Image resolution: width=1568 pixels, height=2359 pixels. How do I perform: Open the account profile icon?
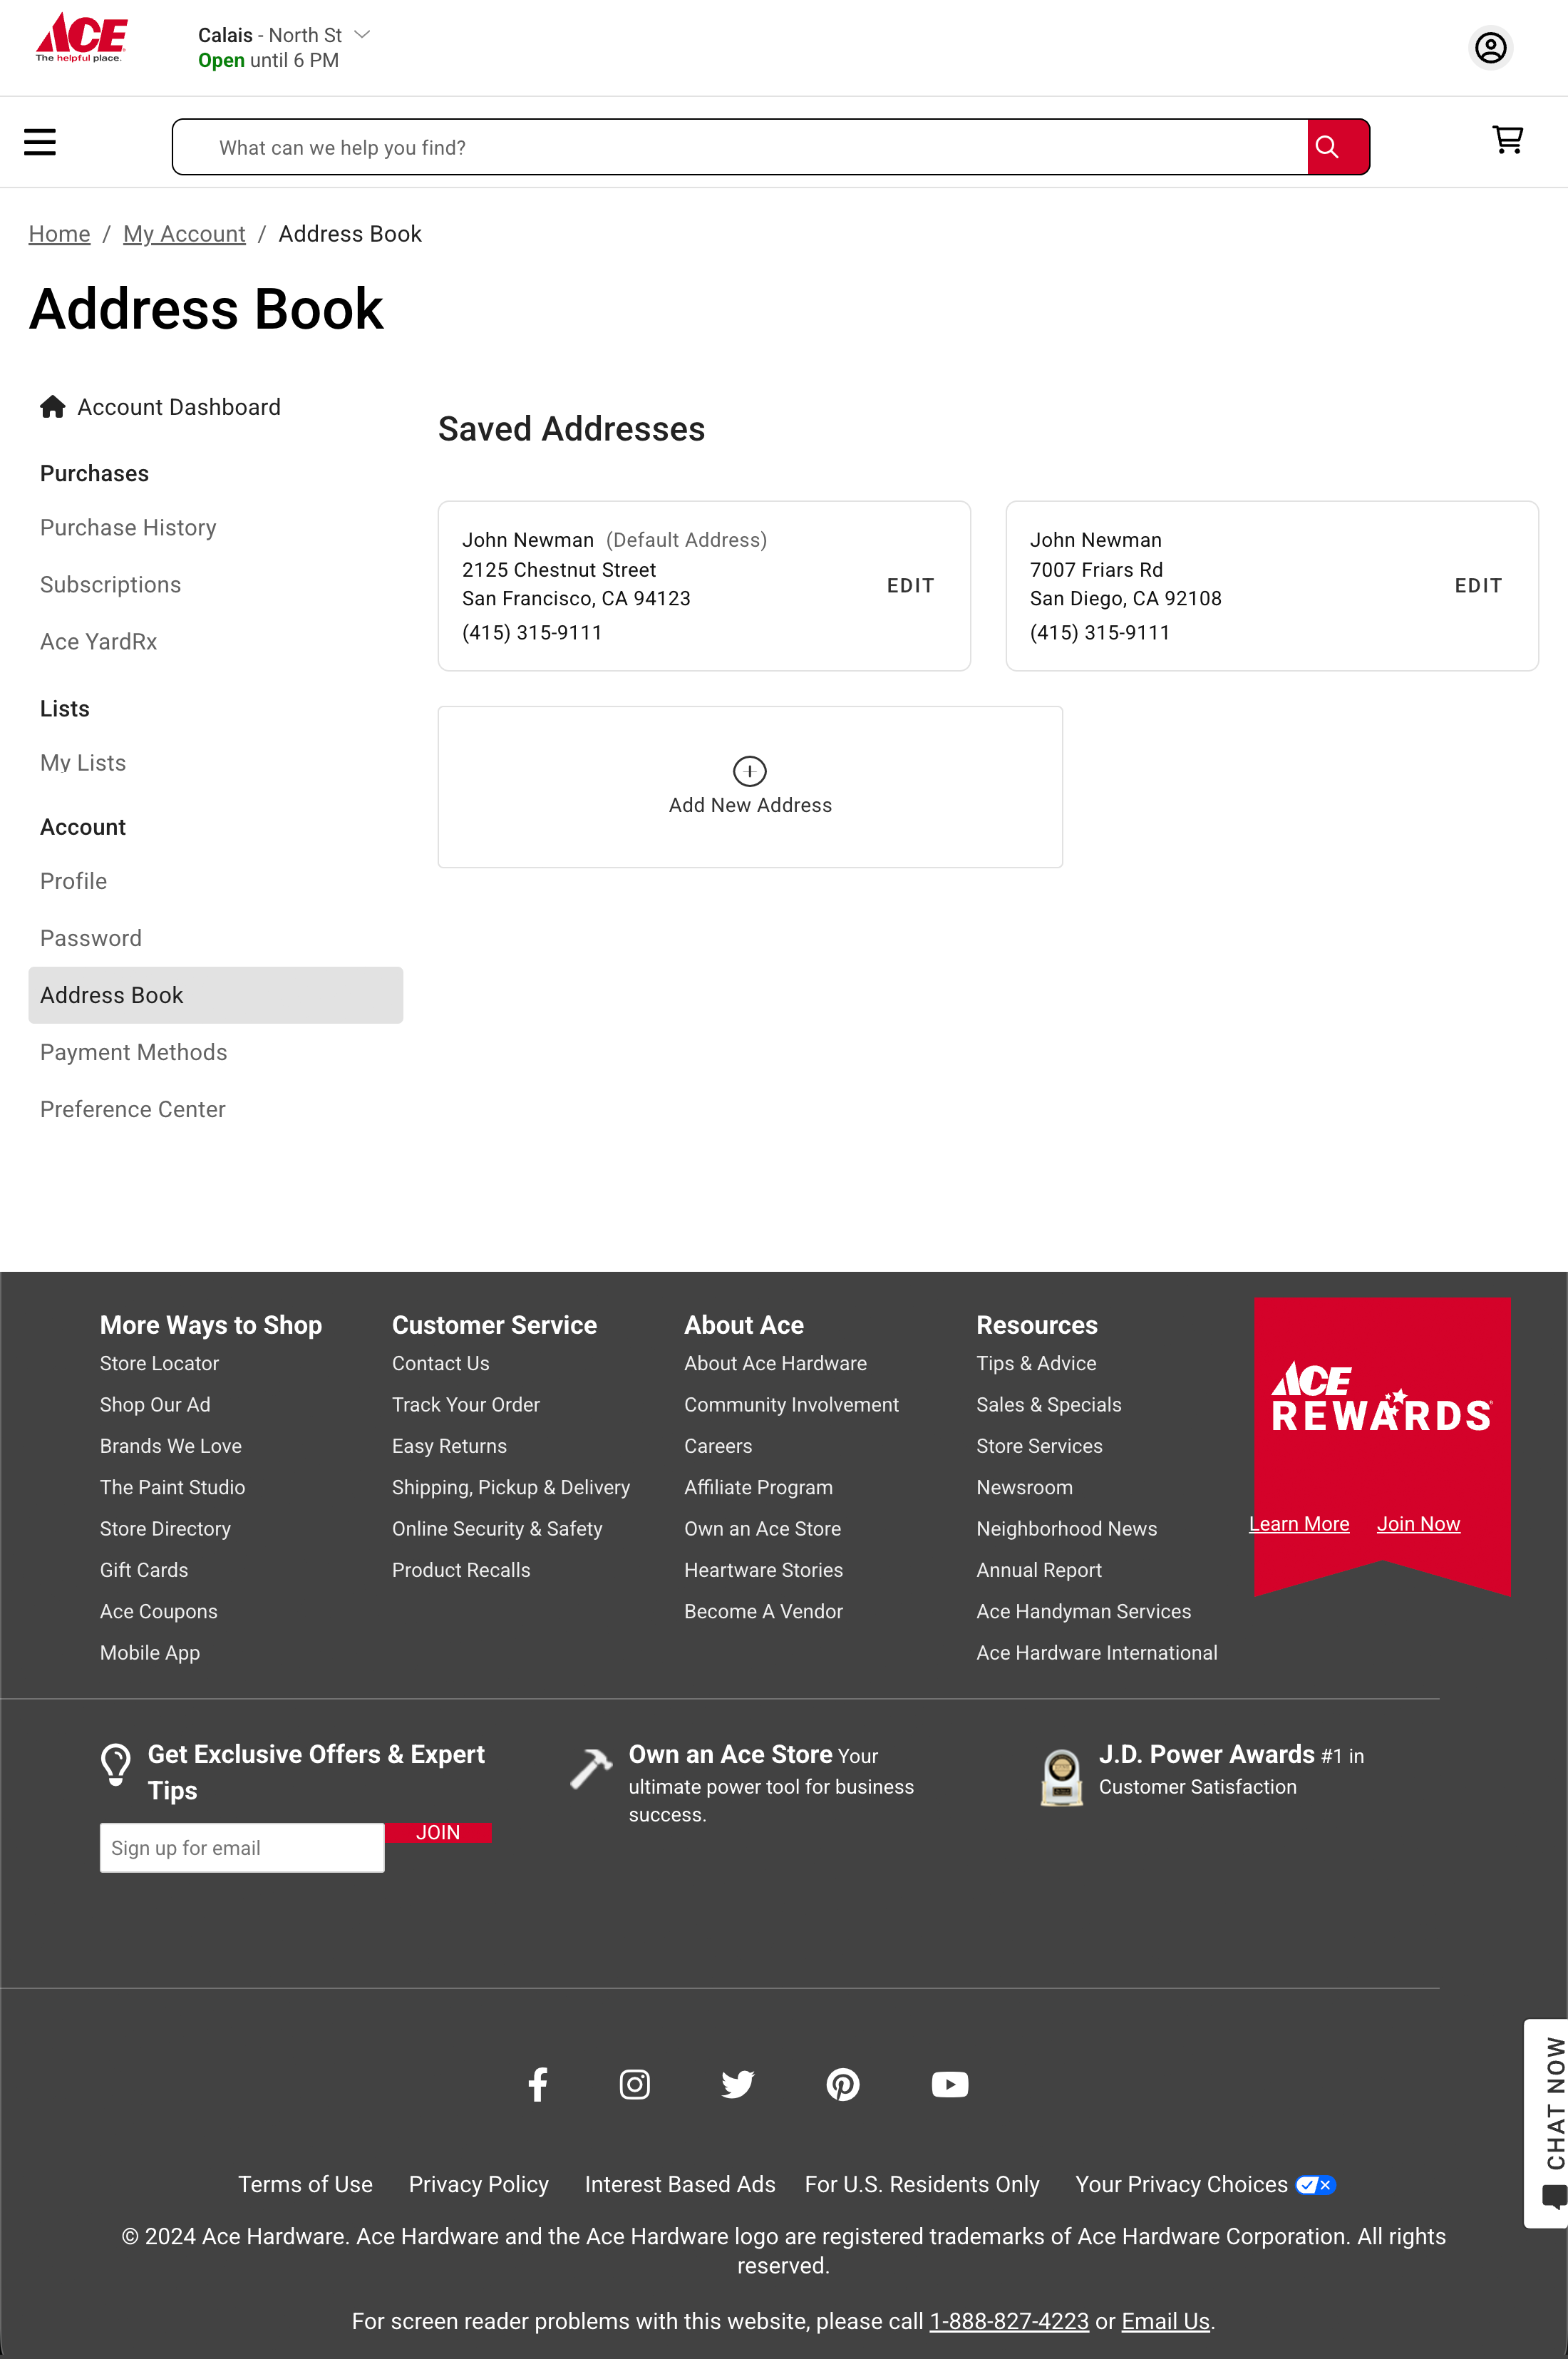pyautogui.click(x=1490, y=47)
